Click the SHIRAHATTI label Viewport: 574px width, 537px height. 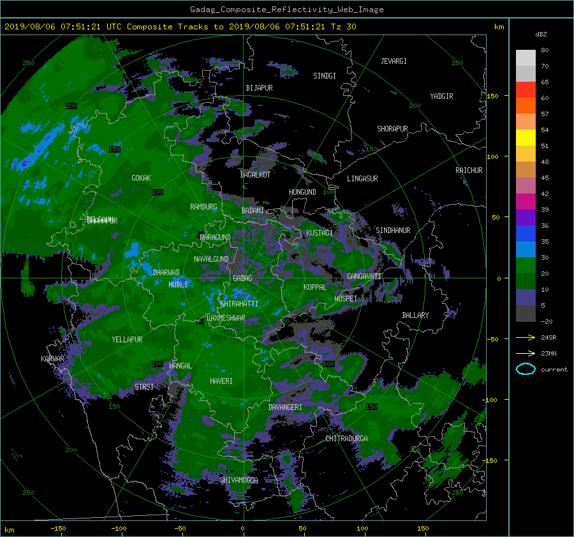(239, 303)
